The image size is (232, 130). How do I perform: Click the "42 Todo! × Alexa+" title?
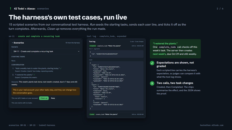click(x=24, y=9)
